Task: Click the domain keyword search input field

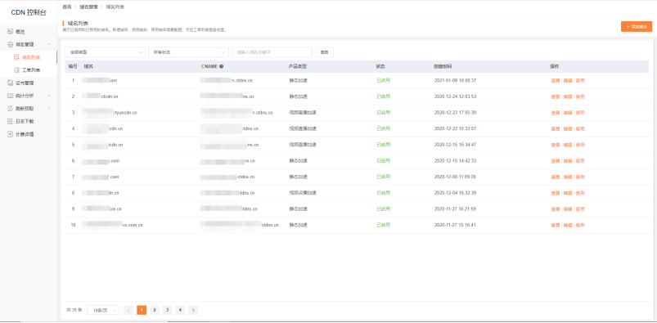Action: click(272, 52)
